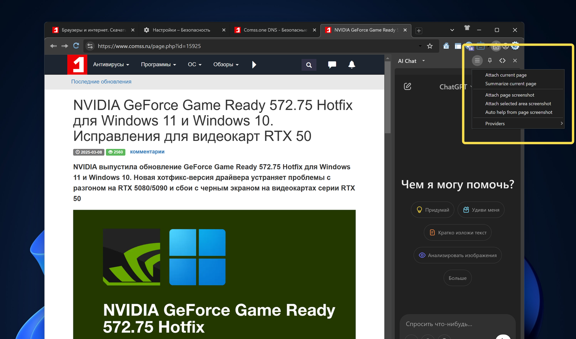Click the code brackets icon in AI panel

coord(502,61)
